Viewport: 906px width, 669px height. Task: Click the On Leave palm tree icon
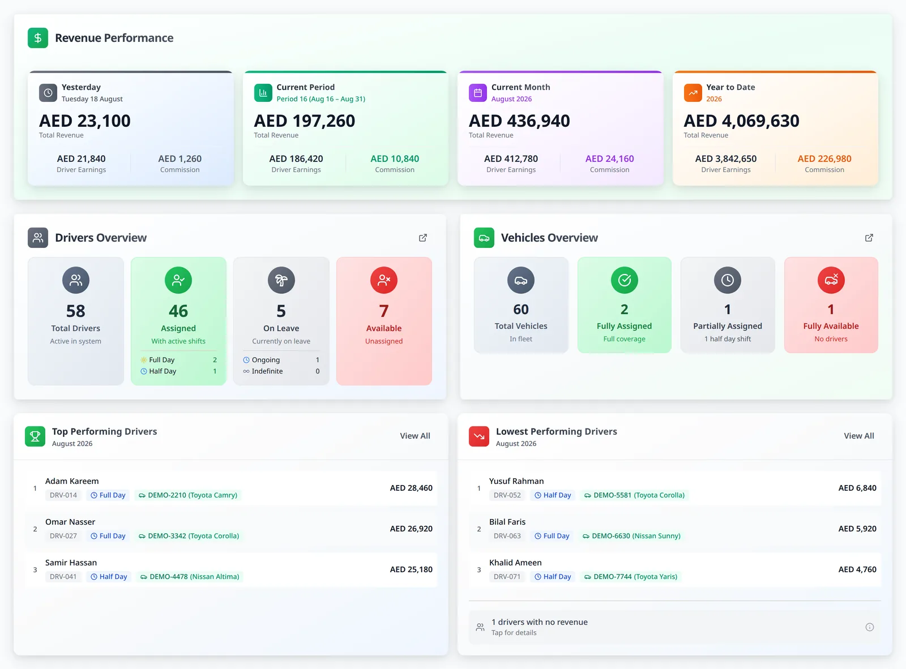coord(281,280)
